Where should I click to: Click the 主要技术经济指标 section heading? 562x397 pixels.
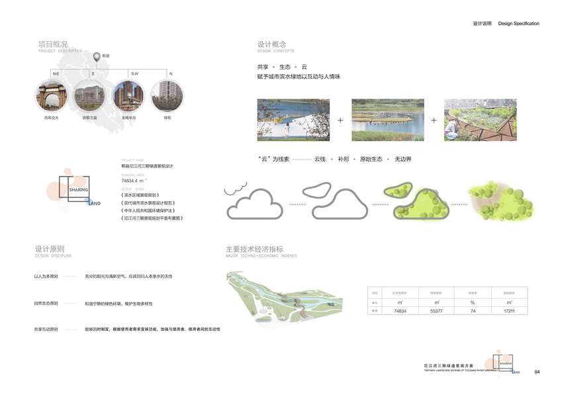pyautogui.click(x=254, y=249)
